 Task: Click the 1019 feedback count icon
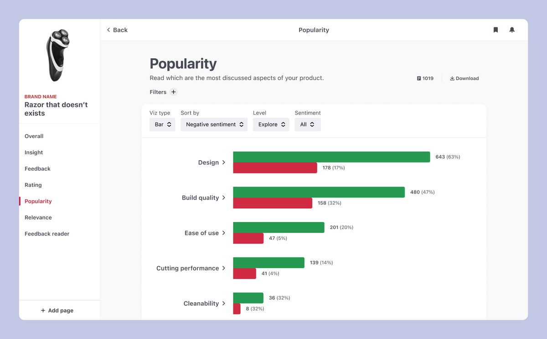419,78
